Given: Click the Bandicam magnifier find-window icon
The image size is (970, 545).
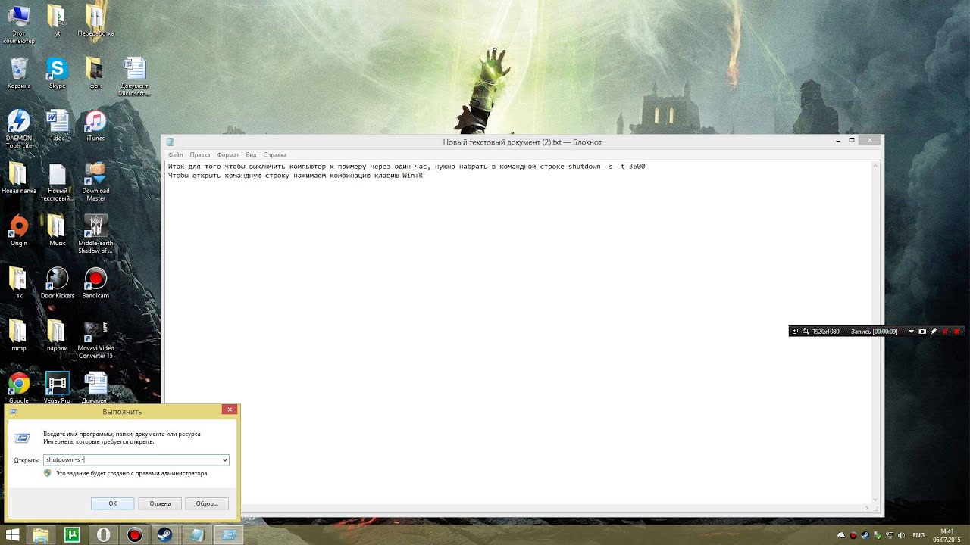Looking at the screenshot, I should (806, 332).
